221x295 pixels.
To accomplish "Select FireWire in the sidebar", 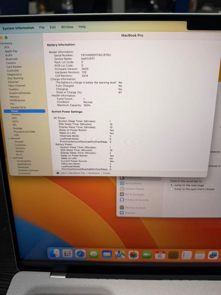I will click(14, 89).
